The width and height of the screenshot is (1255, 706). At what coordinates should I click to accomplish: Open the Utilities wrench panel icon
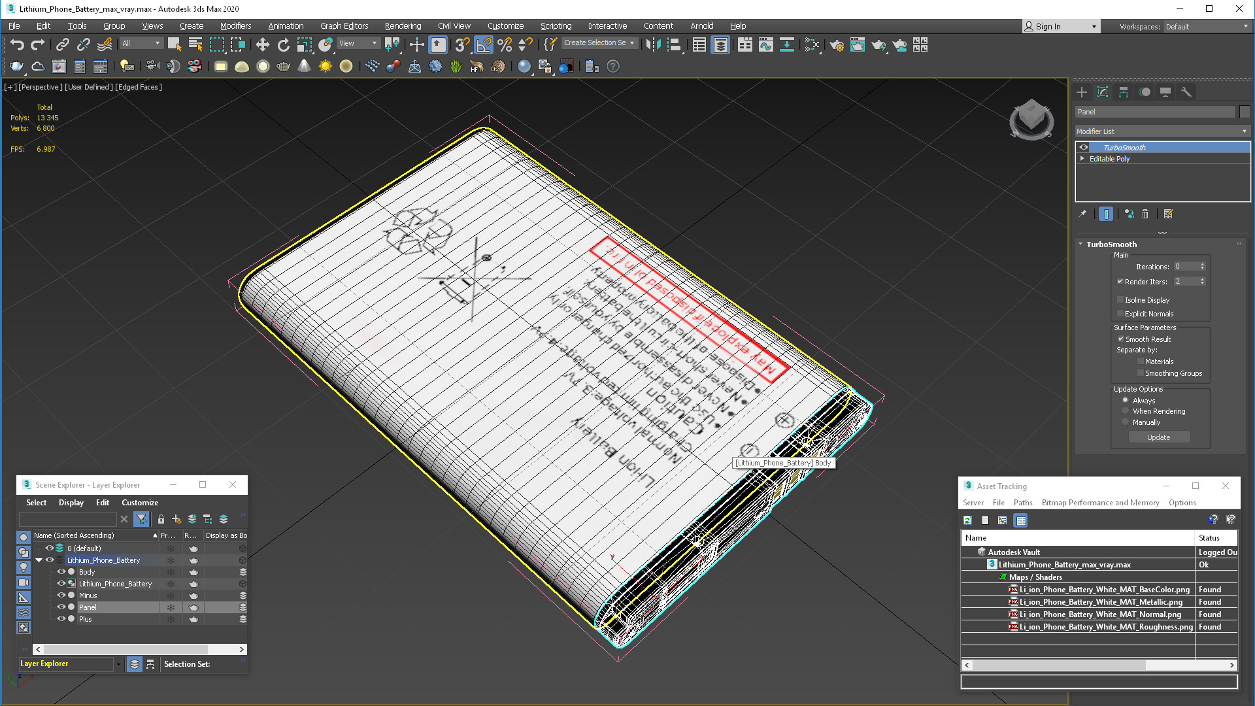tap(1186, 92)
